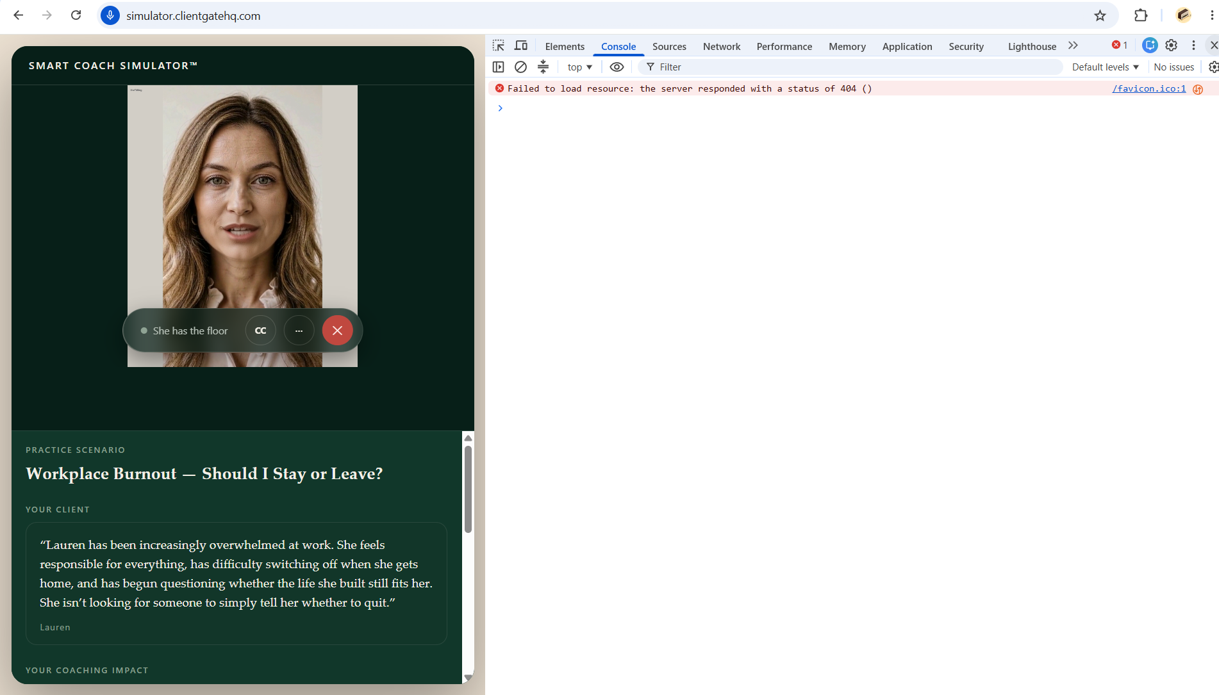Viewport: 1219px width, 695px height.
Task: Open the browser extensions puzzle icon
Action: pyautogui.click(x=1141, y=15)
